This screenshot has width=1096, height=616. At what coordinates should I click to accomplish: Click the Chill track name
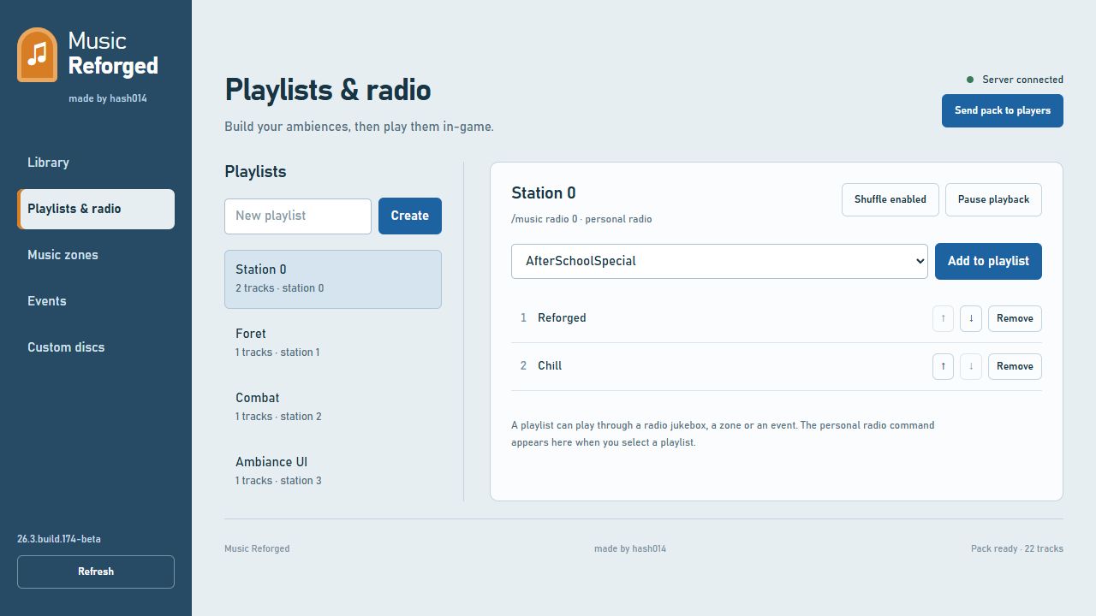[550, 365]
